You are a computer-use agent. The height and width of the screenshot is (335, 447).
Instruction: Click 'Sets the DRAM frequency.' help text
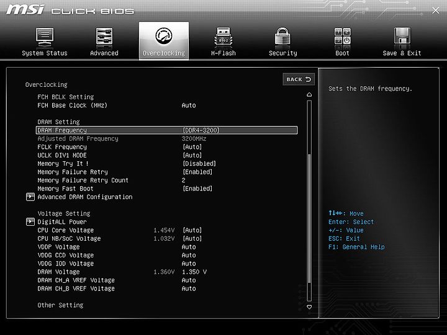click(370, 89)
